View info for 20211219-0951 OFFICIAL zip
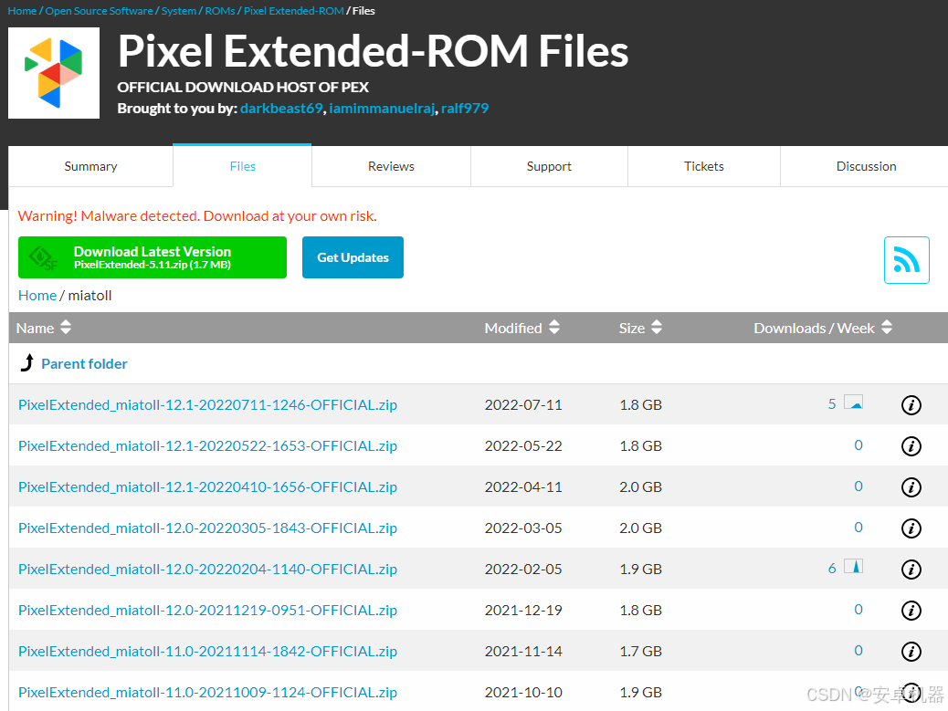The height and width of the screenshot is (711, 948). click(x=911, y=610)
